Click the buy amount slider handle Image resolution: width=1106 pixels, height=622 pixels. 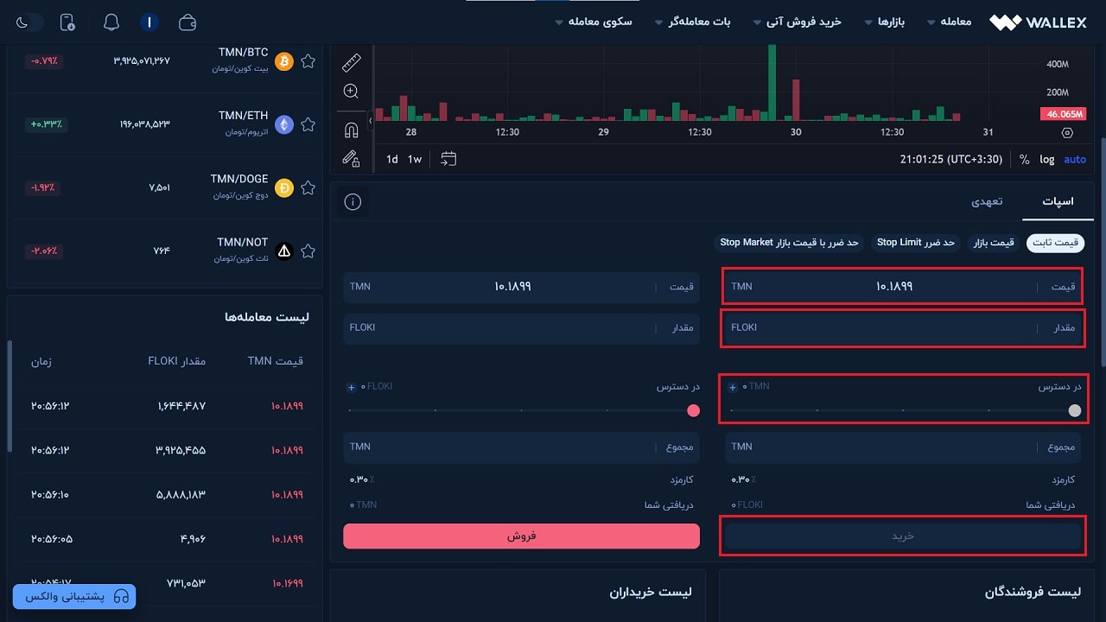coord(1075,410)
